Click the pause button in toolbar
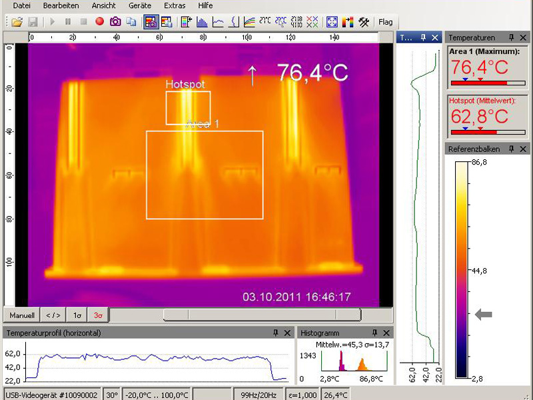Image resolution: width=533 pixels, height=400 pixels. click(68, 22)
